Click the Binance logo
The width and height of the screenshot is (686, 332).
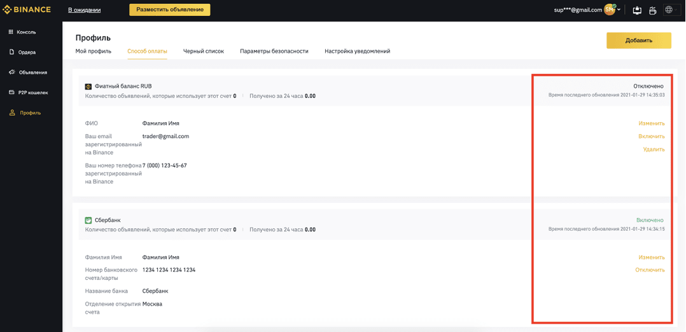coord(27,9)
